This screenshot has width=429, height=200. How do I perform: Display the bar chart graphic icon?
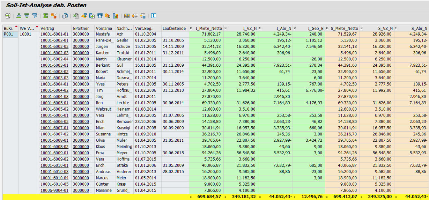click(116, 16)
